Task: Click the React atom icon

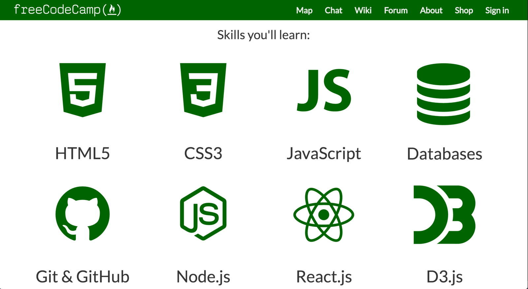Action: pyautogui.click(x=324, y=215)
